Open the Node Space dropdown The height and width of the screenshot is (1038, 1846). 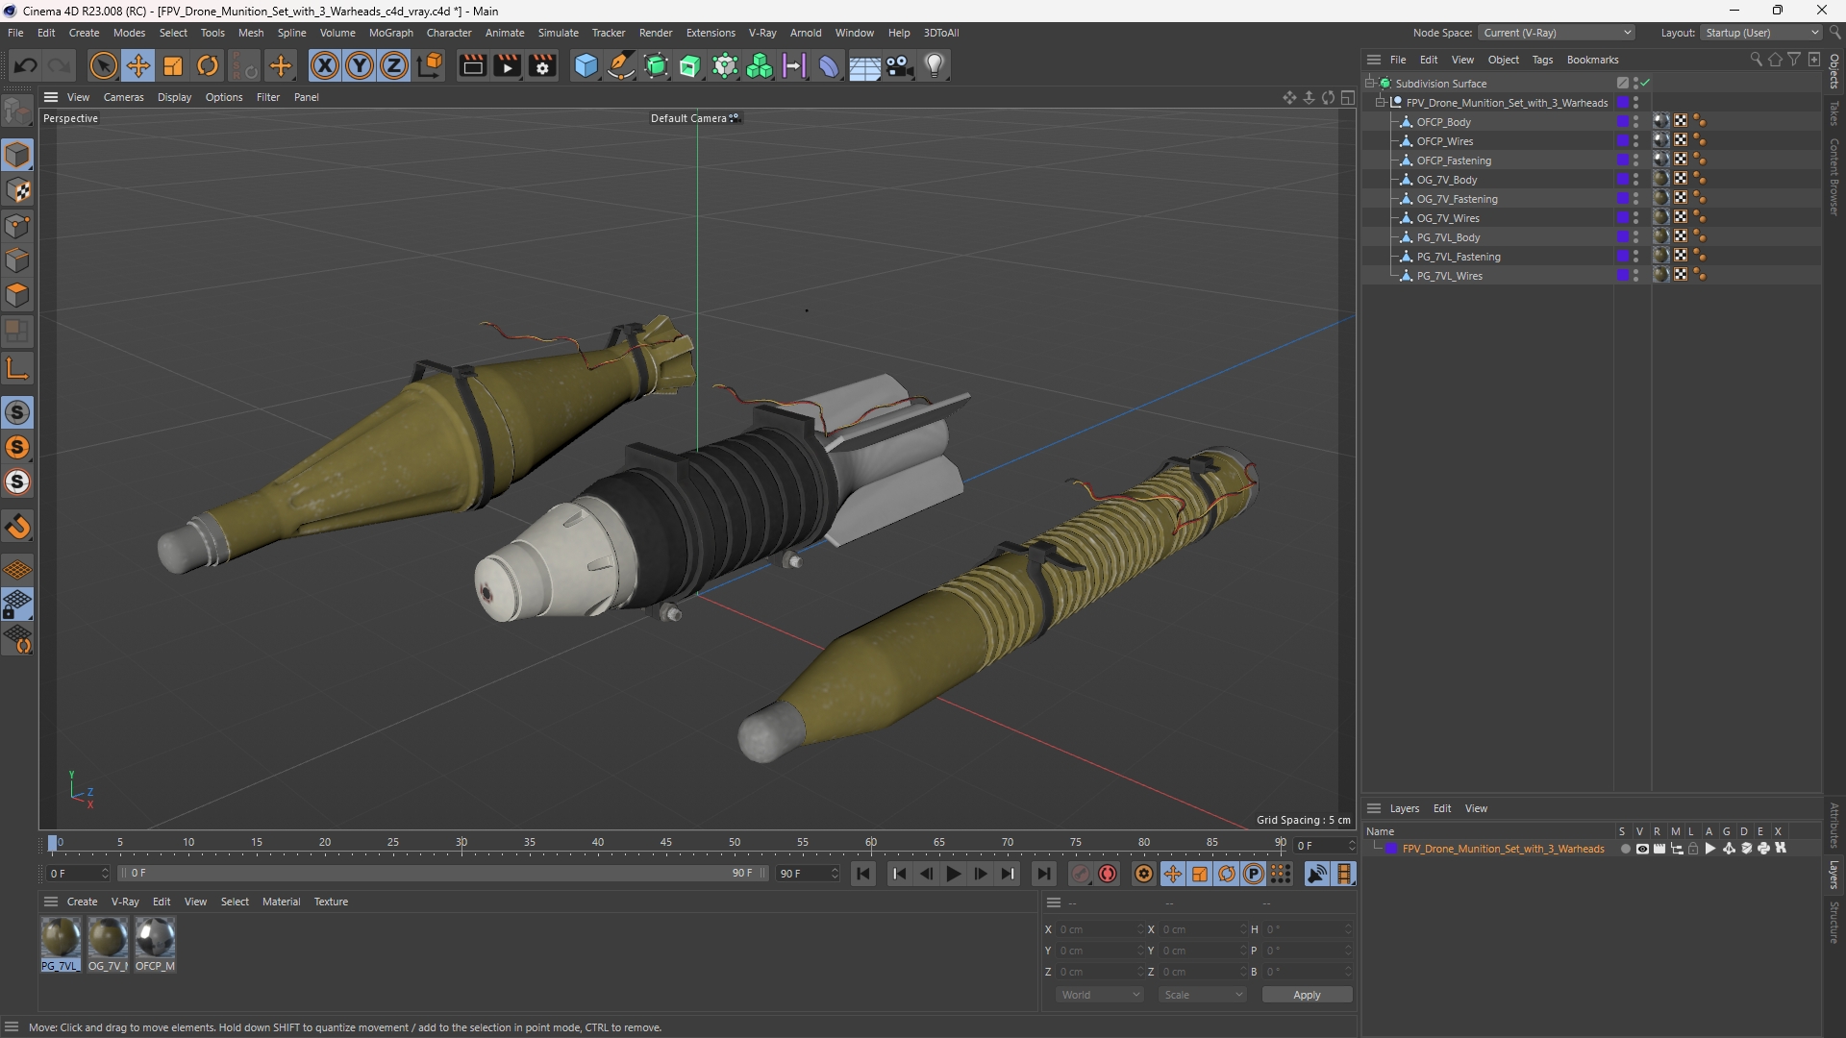1557,33
